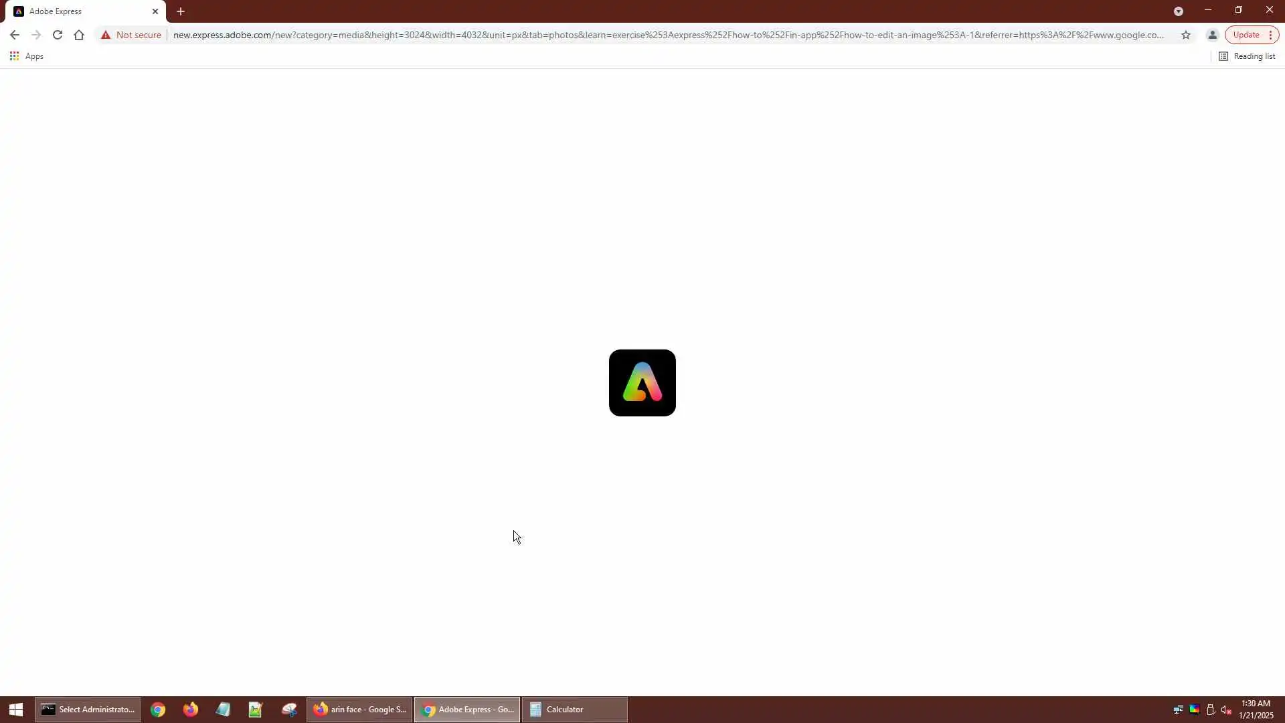1285x723 pixels.
Task: Go to the browser home page
Action: click(79, 35)
